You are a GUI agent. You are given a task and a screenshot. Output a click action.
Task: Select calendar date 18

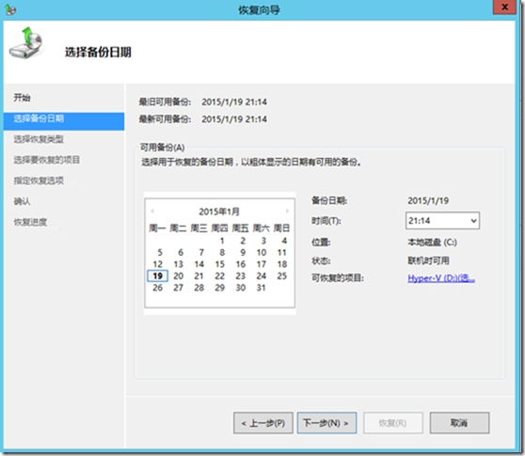click(x=282, y=264)
